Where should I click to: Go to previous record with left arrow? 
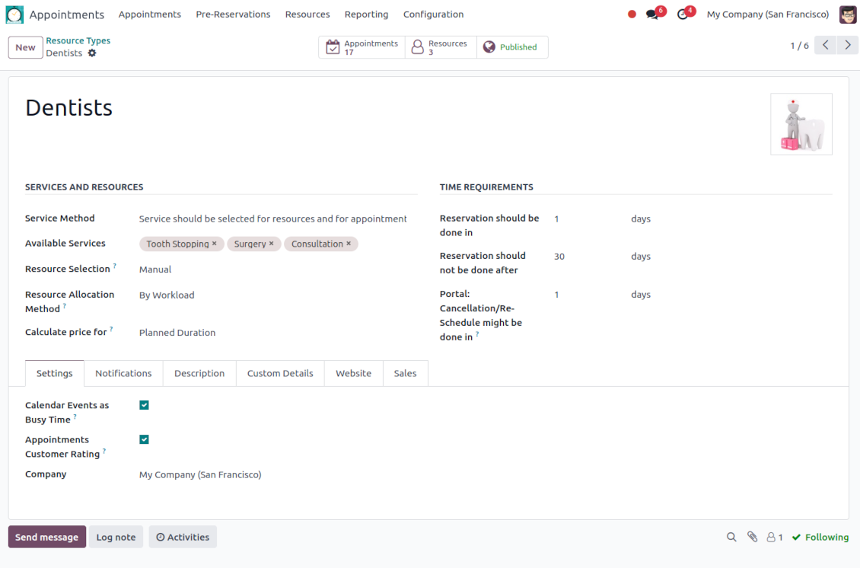tap(826, 46)
